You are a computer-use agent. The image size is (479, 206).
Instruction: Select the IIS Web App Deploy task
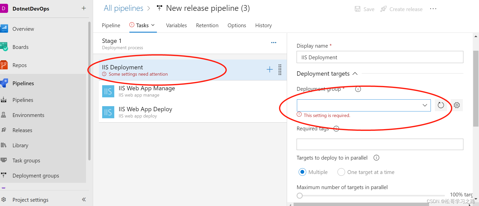coord(193,112)
